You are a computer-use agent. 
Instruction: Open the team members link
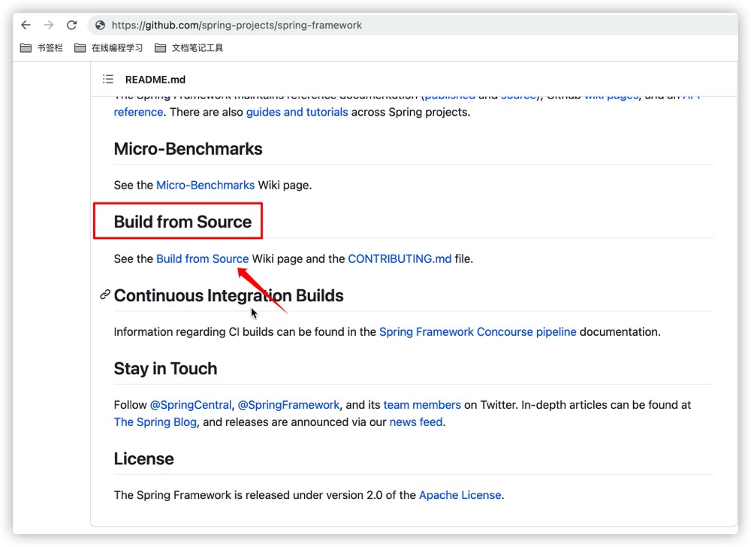(422, 405)
